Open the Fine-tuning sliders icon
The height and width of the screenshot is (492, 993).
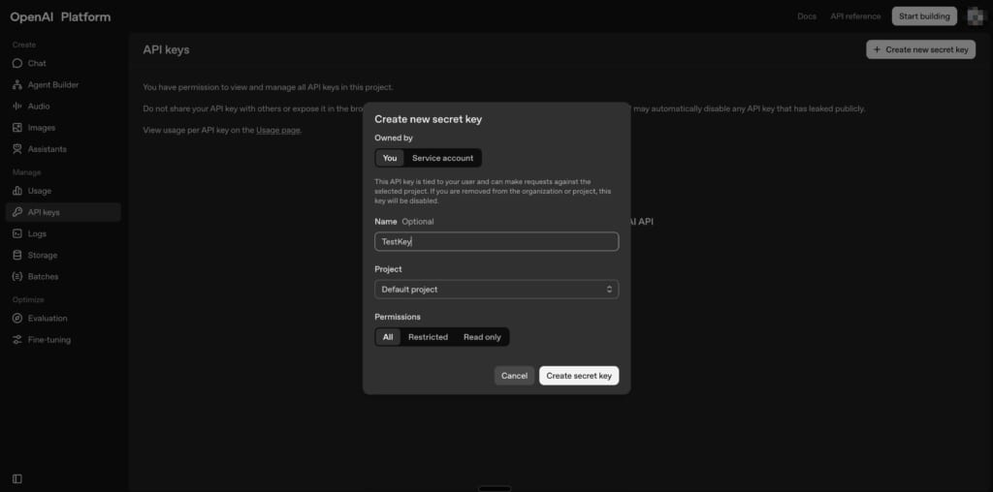click(x=17, y=340)
